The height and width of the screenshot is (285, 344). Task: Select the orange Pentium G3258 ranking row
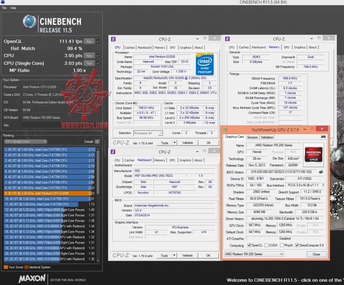(x=49, y=193)
